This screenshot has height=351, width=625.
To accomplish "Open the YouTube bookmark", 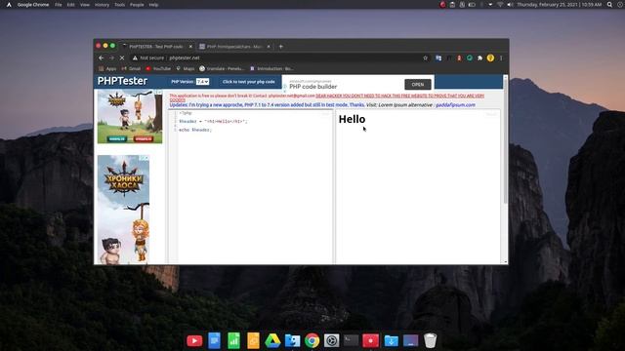I will click(158, 69).
